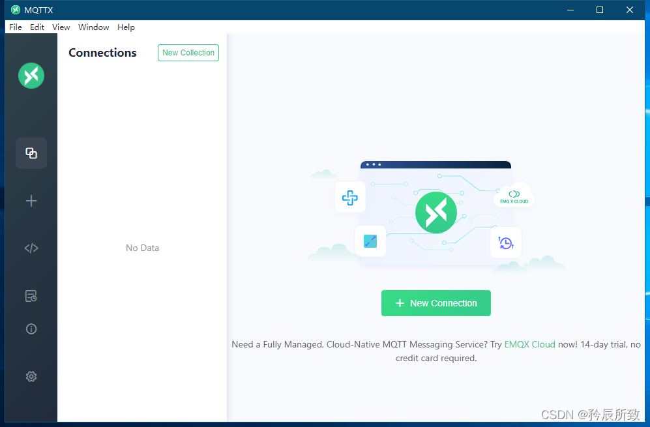Click the MQTTX logo in the sidebar
This screenshot has height=427, width=650.
tap(31, 76)
